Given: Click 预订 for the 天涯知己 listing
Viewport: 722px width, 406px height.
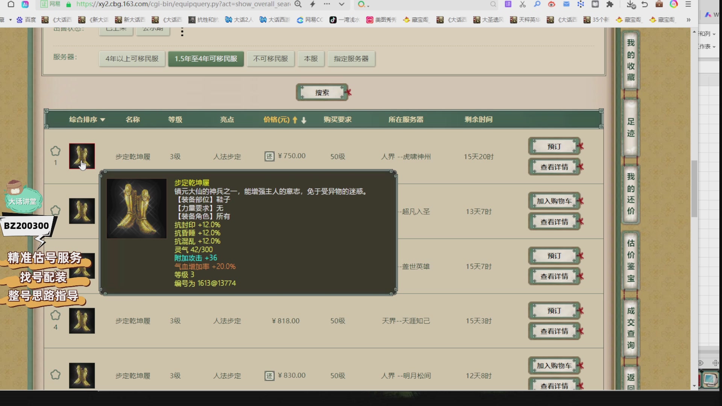Looking at the screenshot, I should pos(554,311).
